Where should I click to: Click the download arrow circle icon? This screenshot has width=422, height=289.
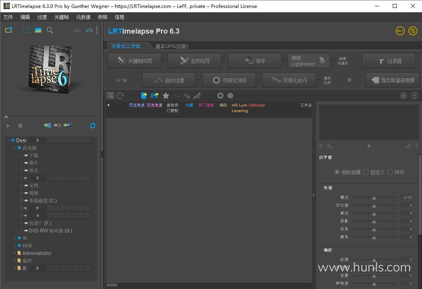[415, 96]
